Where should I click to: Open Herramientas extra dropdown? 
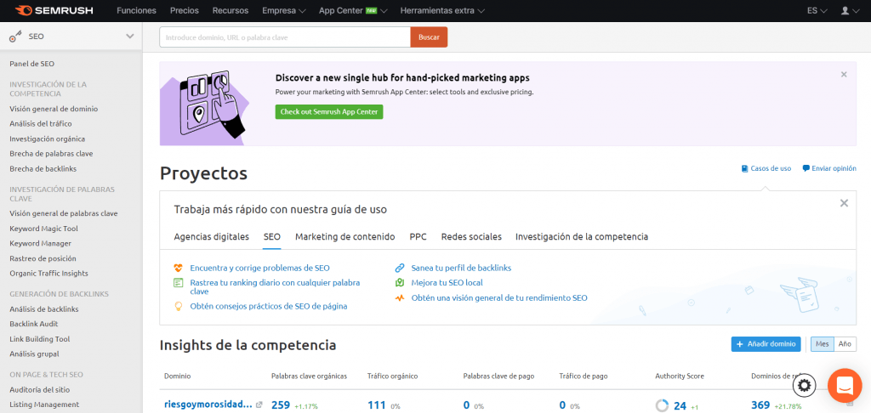tap(442, 10)
